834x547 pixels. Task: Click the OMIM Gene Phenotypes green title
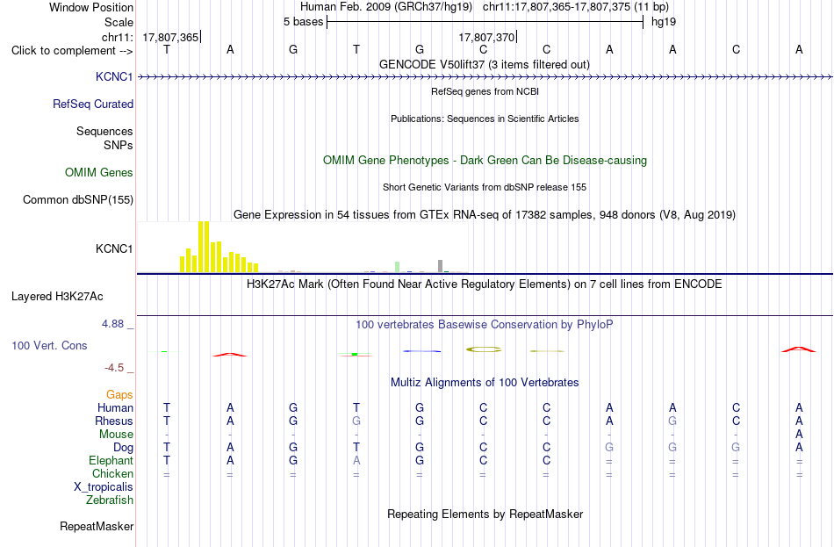click(485, 160)
